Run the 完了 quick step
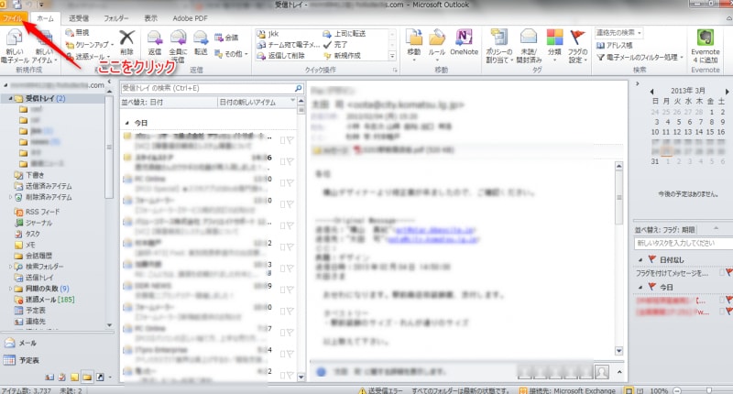The image size is (733, 394). (x=335, y=45)
